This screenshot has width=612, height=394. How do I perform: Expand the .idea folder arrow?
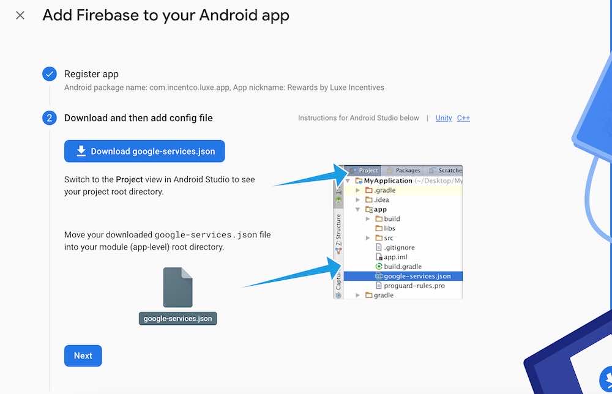click(358, 199)
